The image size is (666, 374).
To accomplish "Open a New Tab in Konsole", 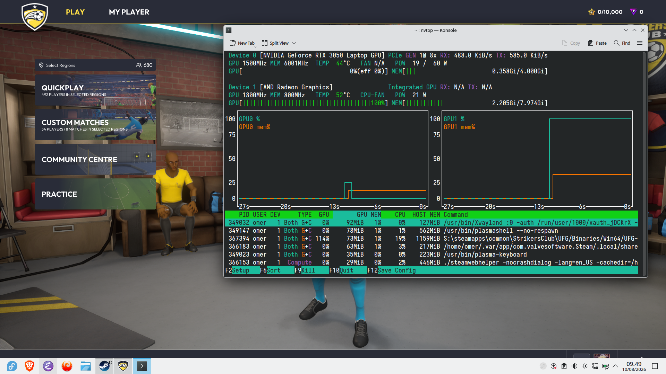I will tap(242, 43).
